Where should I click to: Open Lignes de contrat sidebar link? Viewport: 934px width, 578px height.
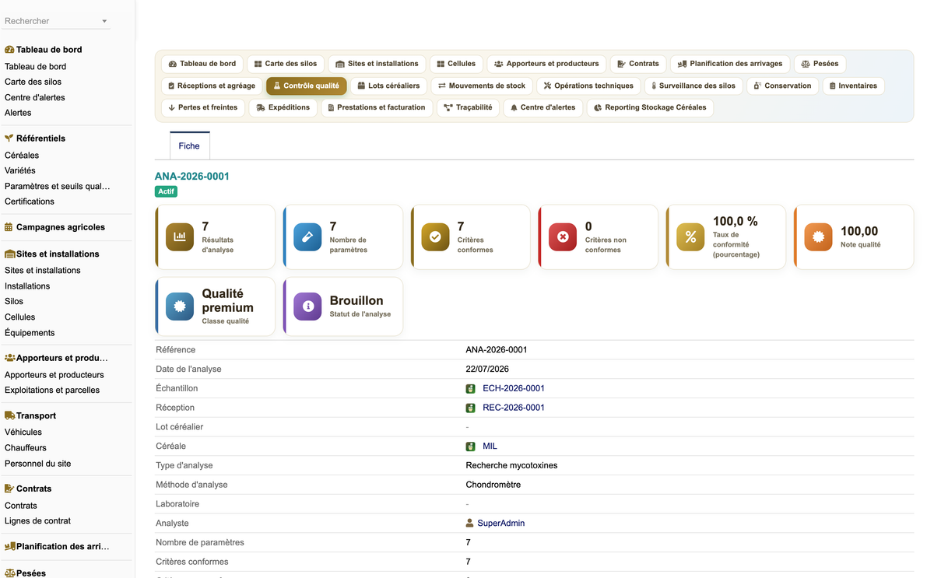point(37,521)
